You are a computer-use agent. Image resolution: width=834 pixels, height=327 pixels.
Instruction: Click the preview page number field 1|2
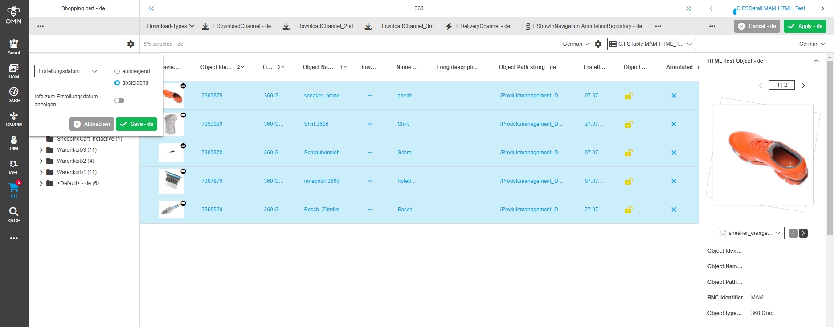point(782,85)
